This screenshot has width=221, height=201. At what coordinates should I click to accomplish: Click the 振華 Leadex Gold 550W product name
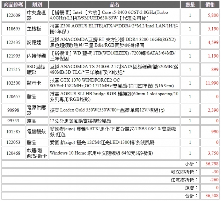[x=107, y=110]
